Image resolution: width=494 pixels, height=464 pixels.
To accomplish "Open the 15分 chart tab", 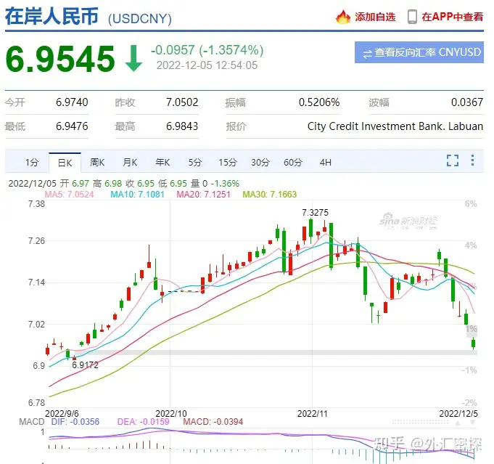I will tap(228, 163).
